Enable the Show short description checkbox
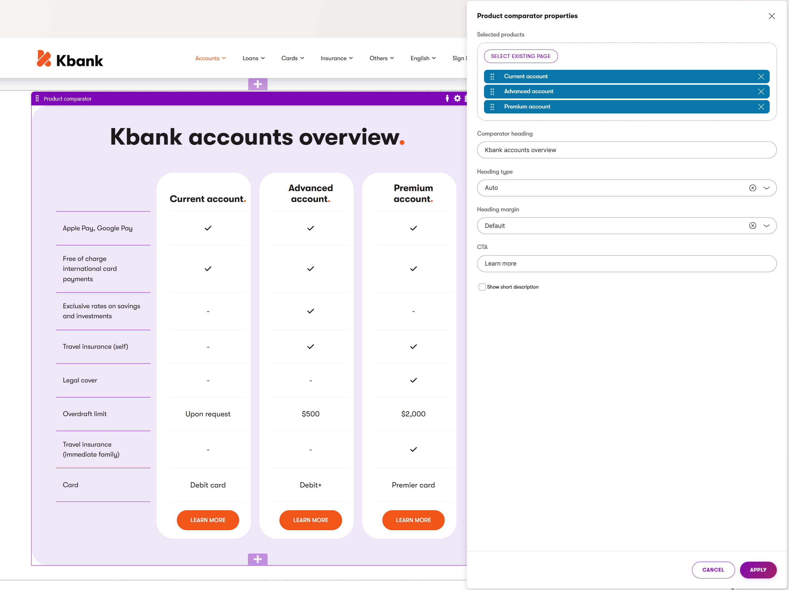 pyautogui.click(x=482, y=287)
